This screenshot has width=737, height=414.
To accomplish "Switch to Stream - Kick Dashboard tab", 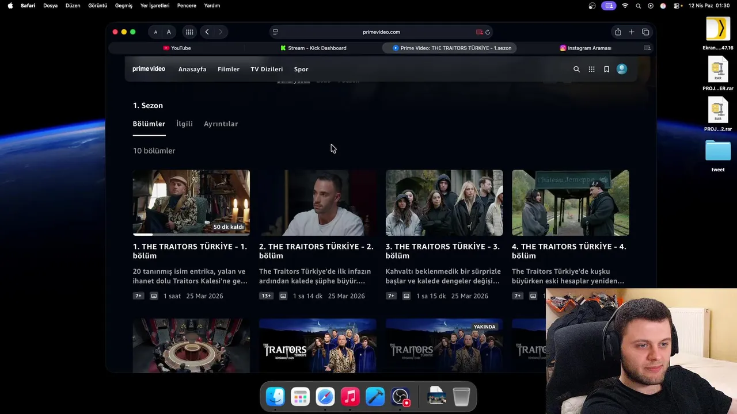I will coord(313,48).
